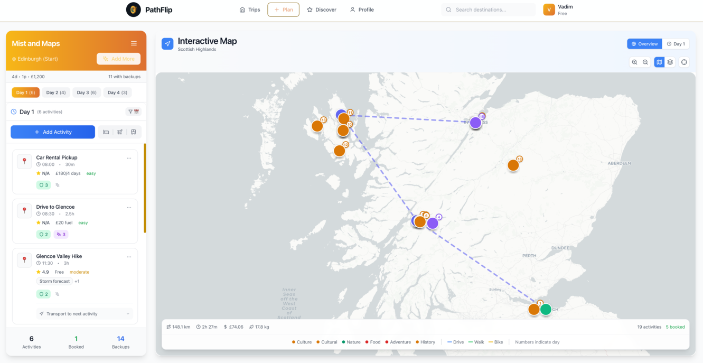Click the activity list scrollbar
Image resolution: width=703 pixels, height=363 pixels.
[145, 188]
